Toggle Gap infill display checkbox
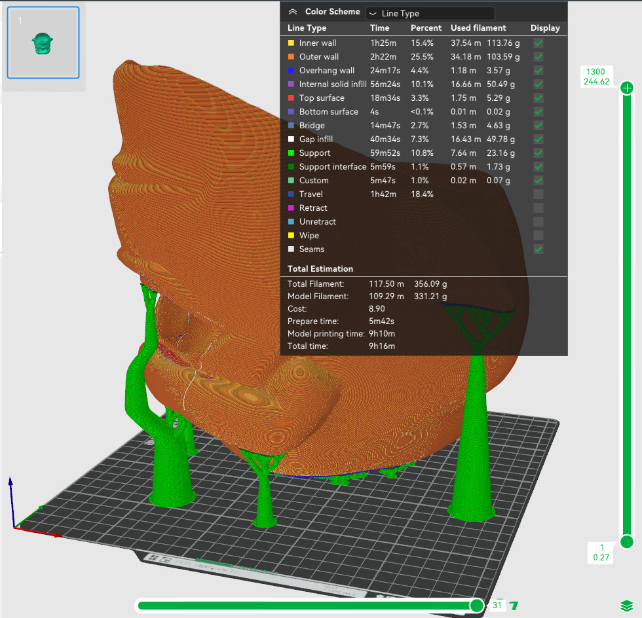 [x=538, y=139]
